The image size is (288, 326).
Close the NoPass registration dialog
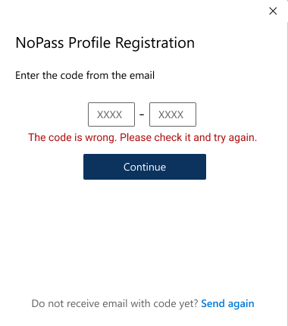(273, 11)
